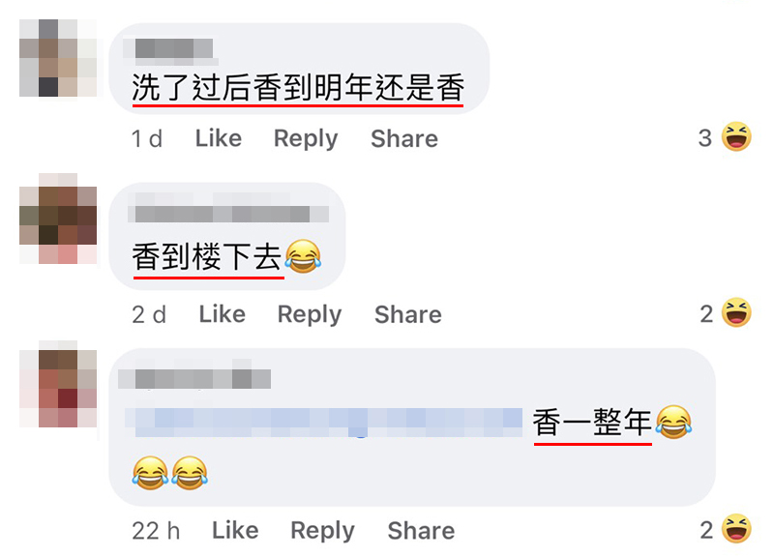Reply to the 香到楼下去 comment

pyautogui.click(x=310, y=315)
